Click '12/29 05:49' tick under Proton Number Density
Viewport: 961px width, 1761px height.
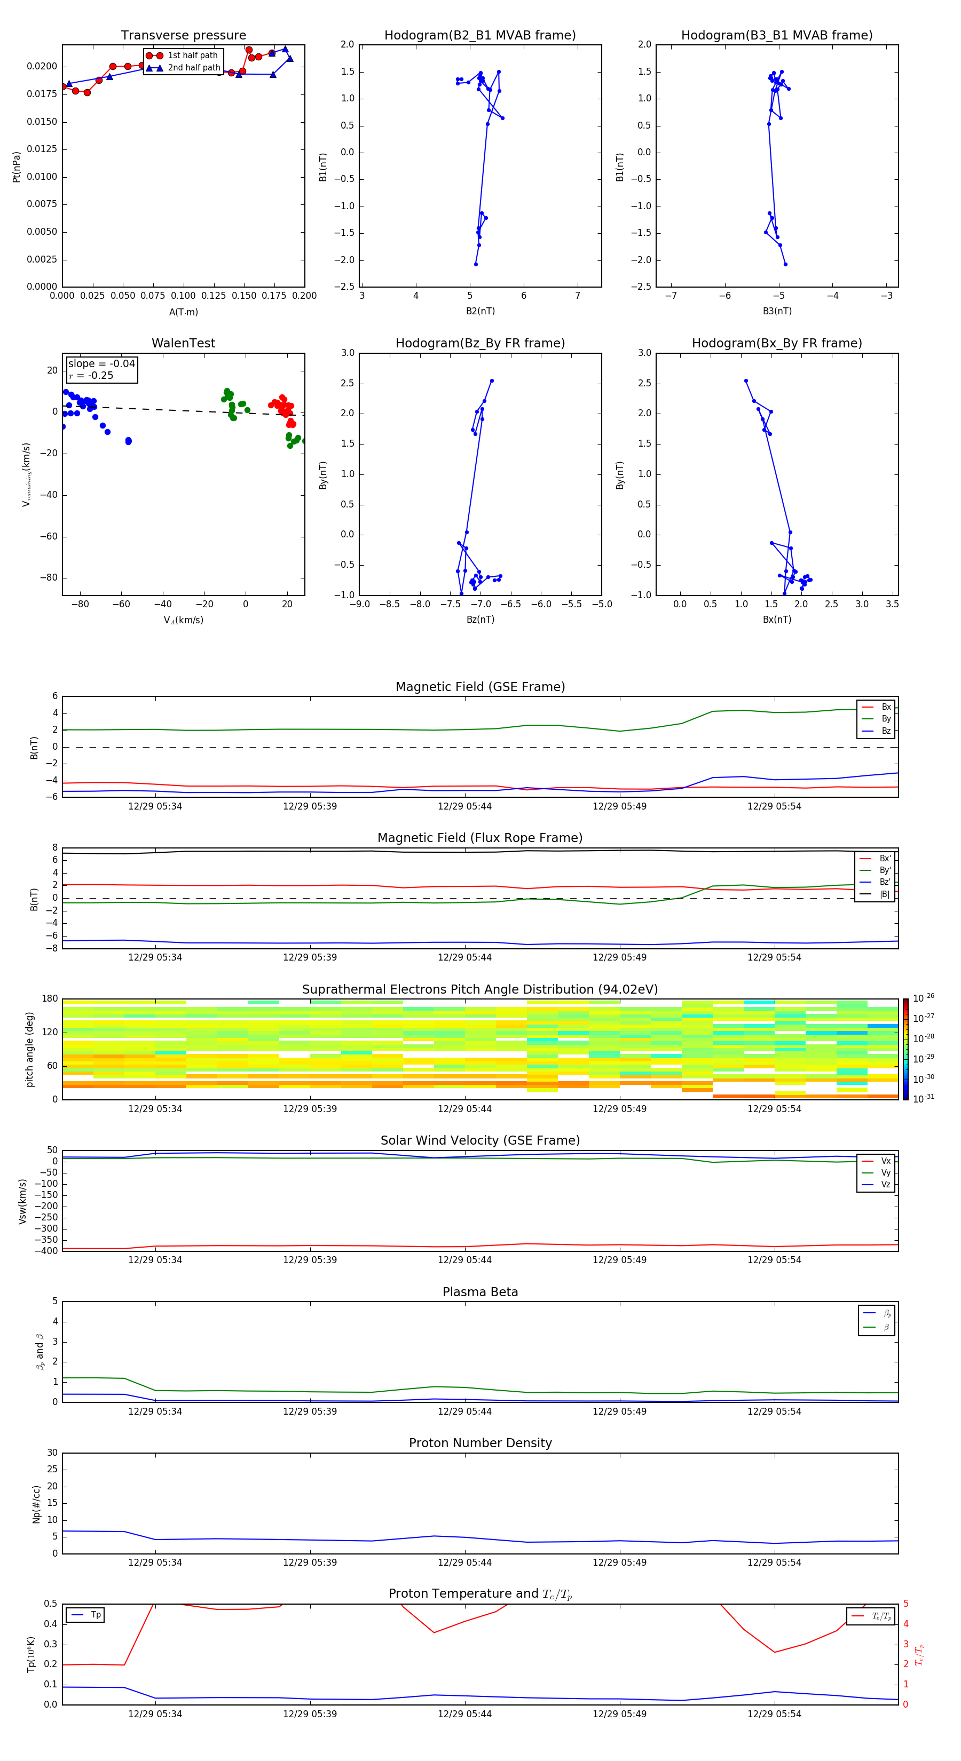[620, 1562]
